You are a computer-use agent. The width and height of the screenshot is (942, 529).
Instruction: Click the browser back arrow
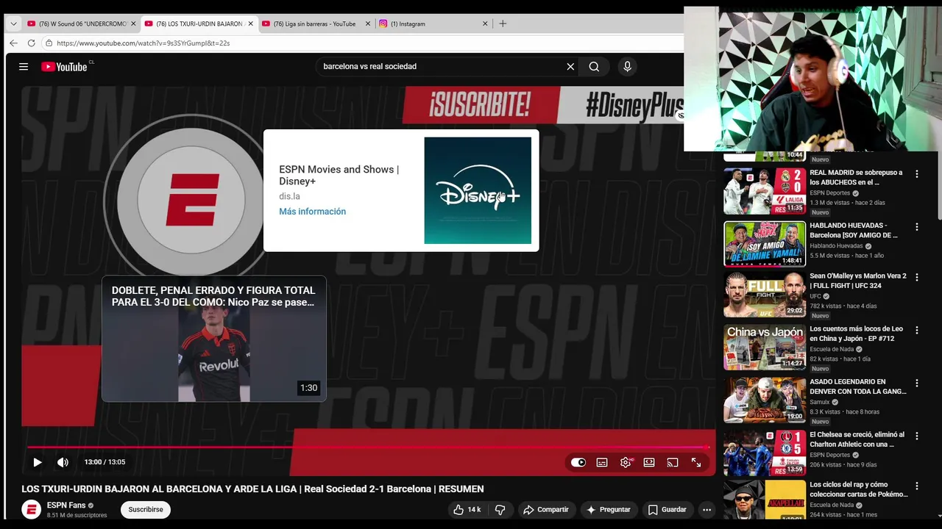13,43
